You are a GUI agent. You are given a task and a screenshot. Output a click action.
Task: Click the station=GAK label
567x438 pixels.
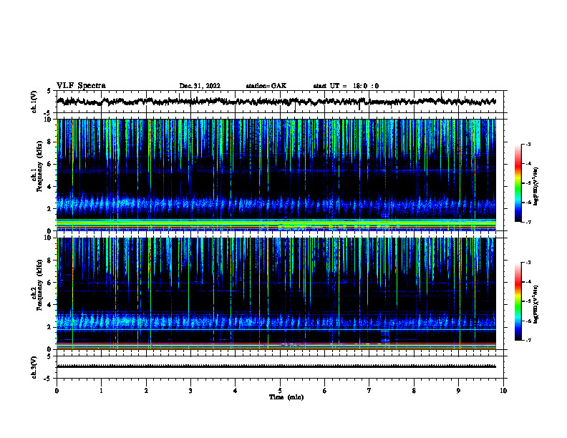point(266,86)
